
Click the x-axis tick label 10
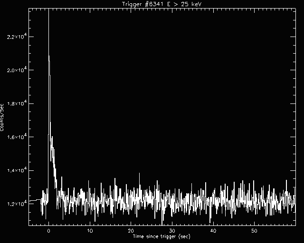[90, 231]
